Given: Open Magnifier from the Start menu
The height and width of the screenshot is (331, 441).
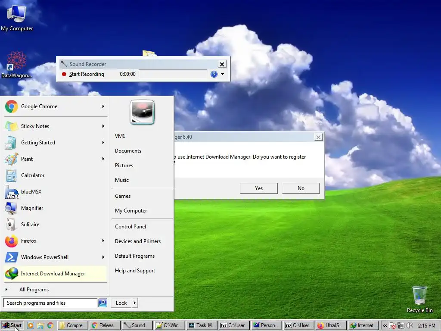Looking at the screenshot, I should (56, 208).
